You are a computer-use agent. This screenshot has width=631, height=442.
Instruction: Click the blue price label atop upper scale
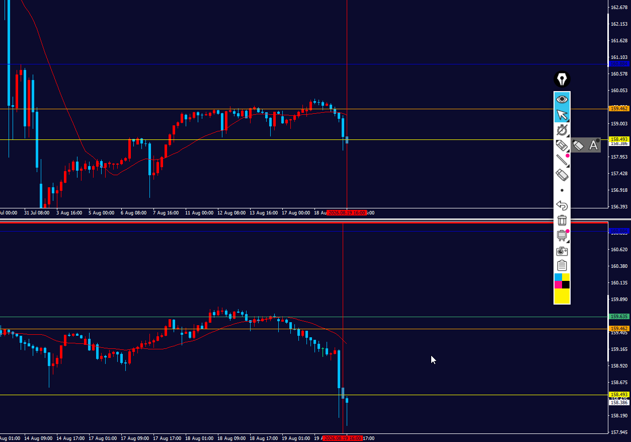click(619, 63)
